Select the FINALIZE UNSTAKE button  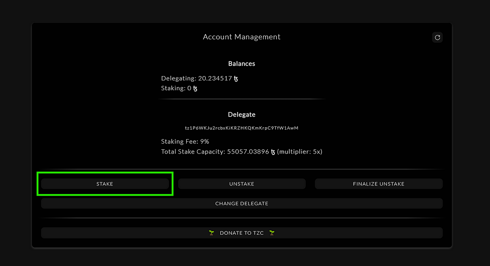click(x=378, y=184)
